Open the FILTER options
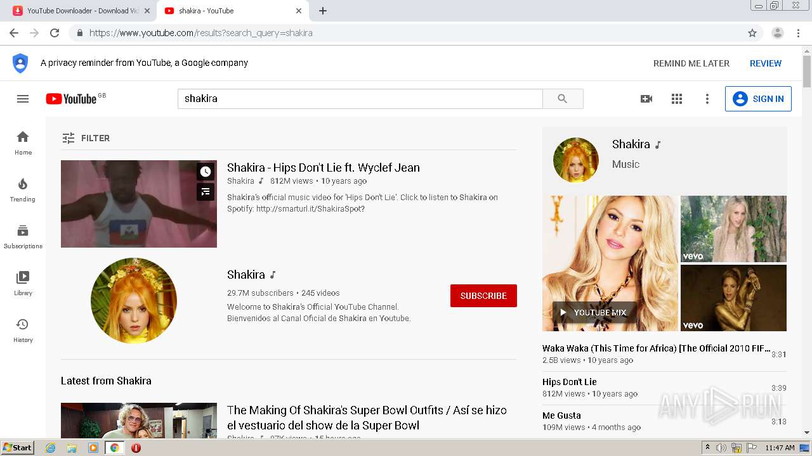 86,138
